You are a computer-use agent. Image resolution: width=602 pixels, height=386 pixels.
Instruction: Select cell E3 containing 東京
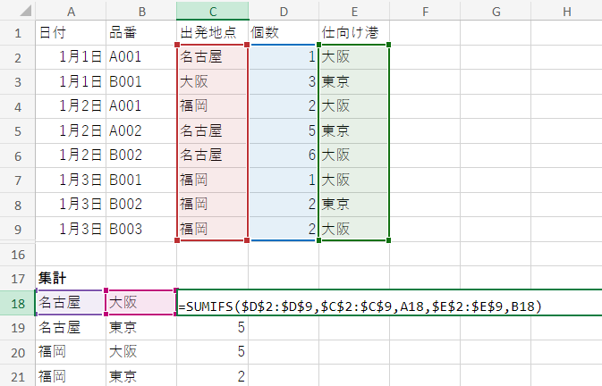[x=354, y=81]
